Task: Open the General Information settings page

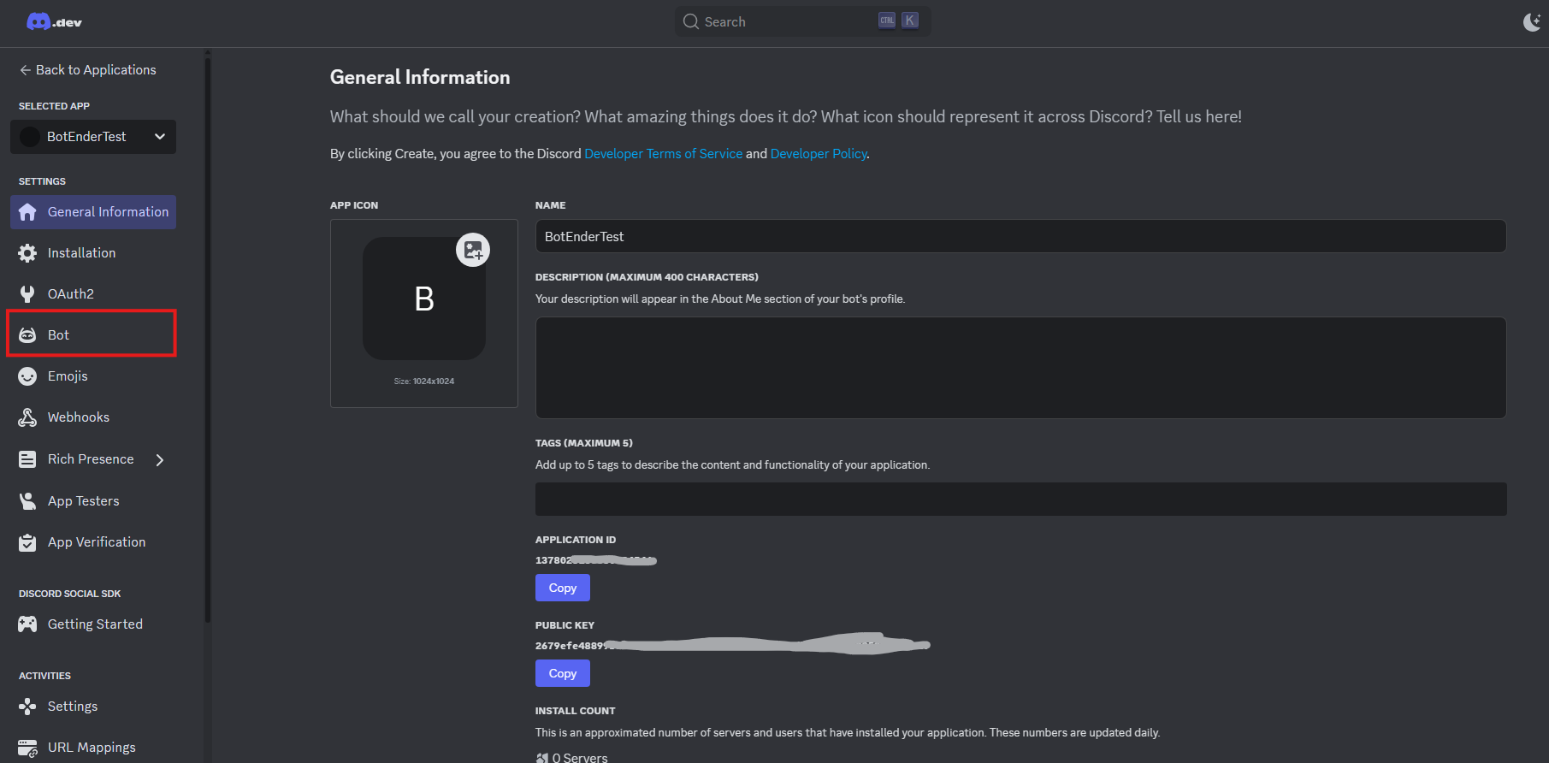Action: tap(93, 212)
